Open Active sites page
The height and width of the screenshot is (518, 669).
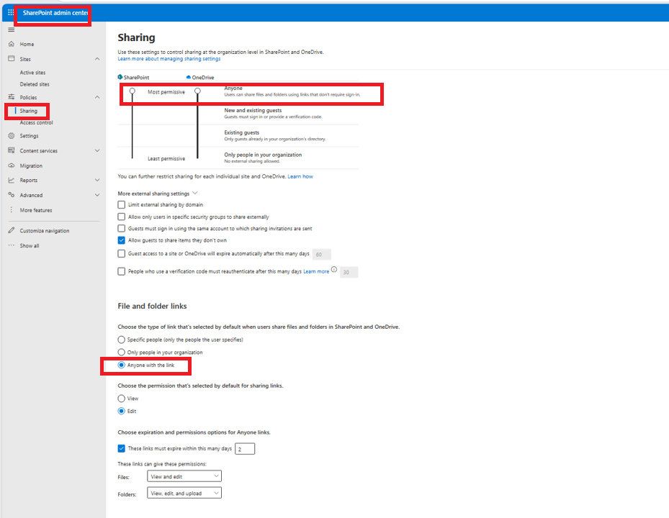32,73
